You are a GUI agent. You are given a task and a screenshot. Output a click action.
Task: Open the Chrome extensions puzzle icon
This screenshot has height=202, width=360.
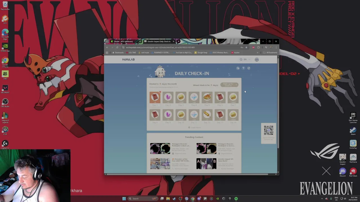[258, 47]
